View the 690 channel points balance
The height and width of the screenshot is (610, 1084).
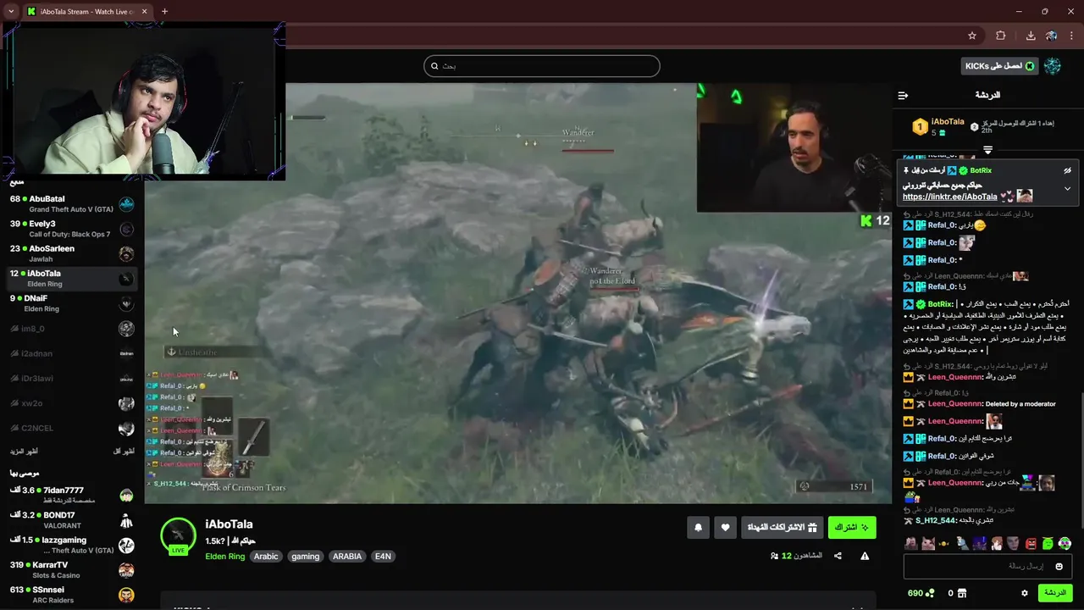pyautogui.click(x=921, y=593)
